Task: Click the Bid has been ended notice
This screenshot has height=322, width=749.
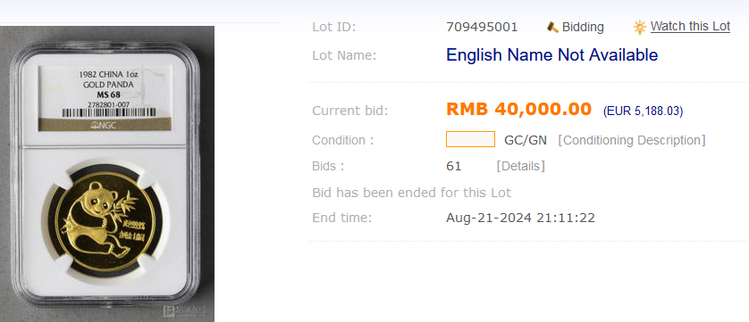Action: pos(411,193)
